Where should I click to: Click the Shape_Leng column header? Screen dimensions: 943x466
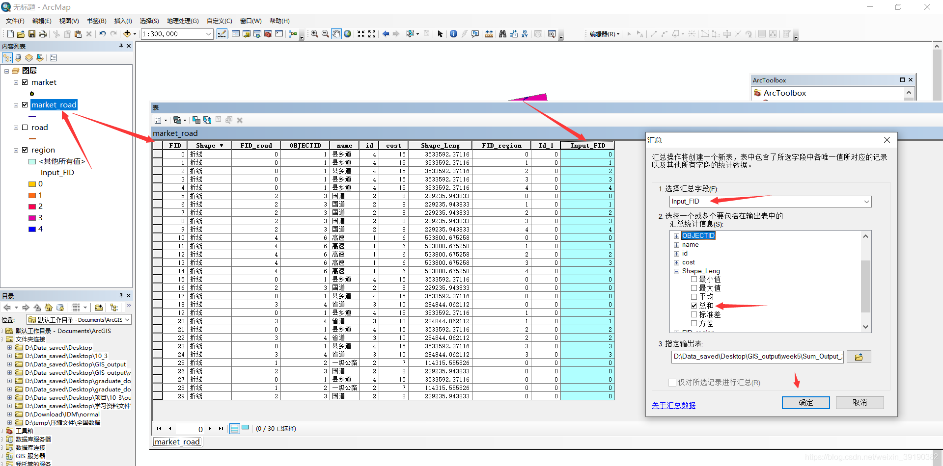(440, 146)
